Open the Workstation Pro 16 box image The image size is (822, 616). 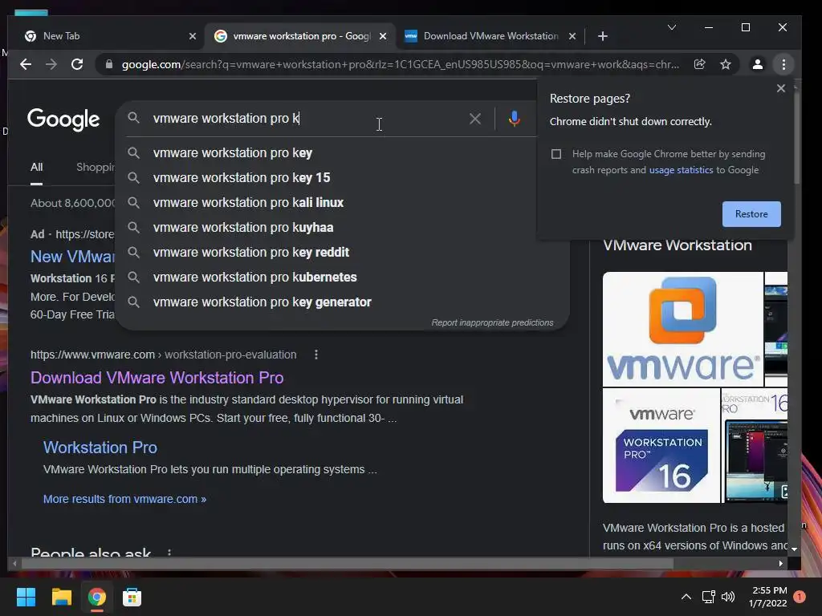point(661,446)
